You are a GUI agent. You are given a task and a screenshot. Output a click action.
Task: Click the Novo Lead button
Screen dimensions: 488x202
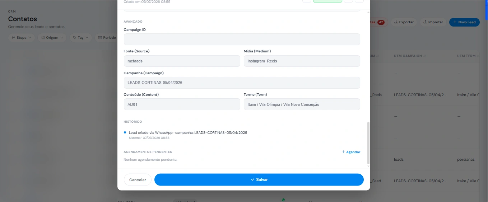point(464,22)
